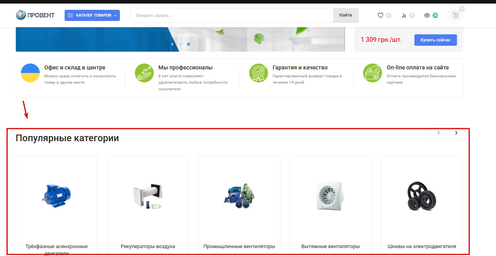Open Промышленные вентиляторы category link
This screenshot has width=496, height=256.
(x=239, y=247)
